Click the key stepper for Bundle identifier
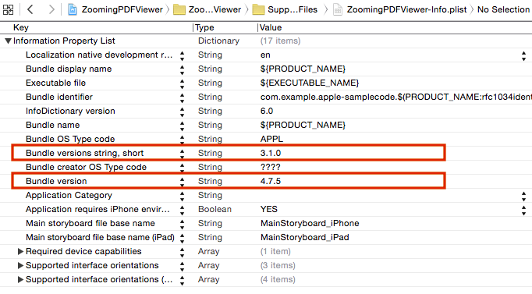This screenshot has width=532, height=294. tap(183, 97)
